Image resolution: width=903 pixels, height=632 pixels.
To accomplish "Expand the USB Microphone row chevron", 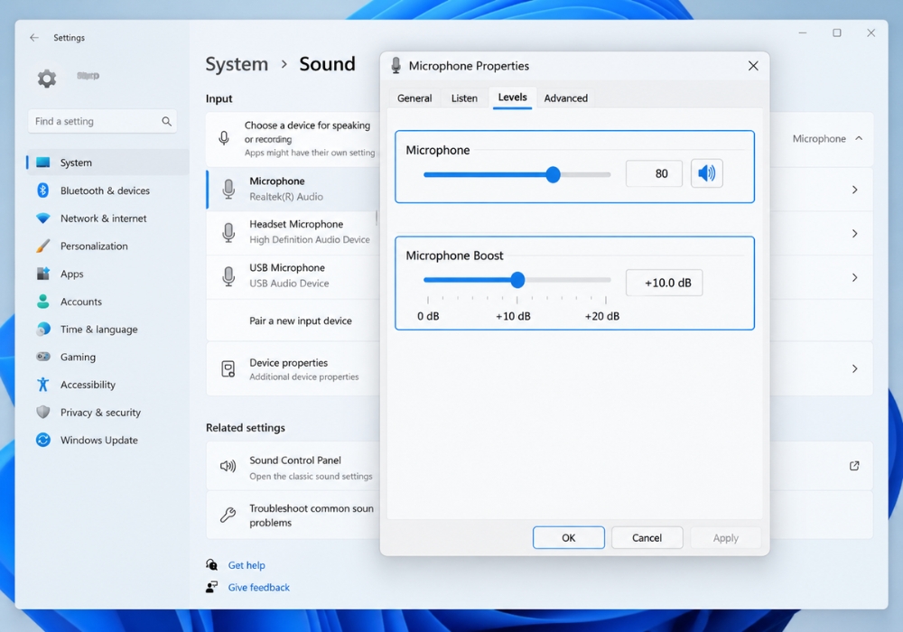I will click(854, 277).
